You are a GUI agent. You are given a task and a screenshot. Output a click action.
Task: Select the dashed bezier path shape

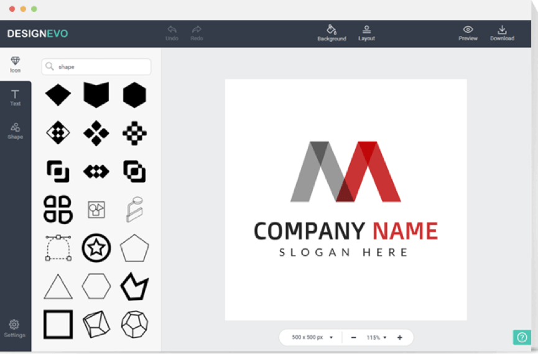[58, 248]
